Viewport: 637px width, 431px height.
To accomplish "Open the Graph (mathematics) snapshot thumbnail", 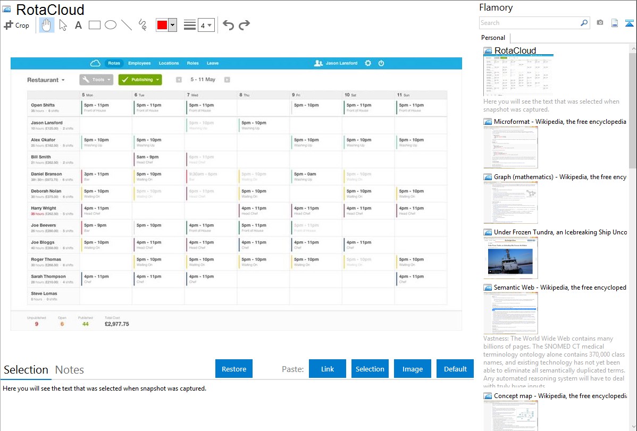I will pyautogui.click(x=510, y=202).
